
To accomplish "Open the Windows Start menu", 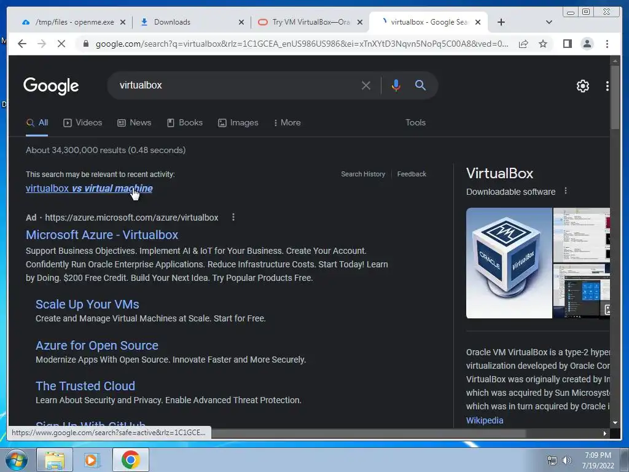I will click(x=16, y=460).
